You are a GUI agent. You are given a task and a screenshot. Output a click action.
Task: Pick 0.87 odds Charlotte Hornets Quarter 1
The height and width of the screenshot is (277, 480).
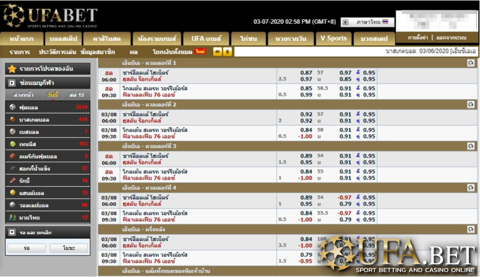[x=306, y=73]
